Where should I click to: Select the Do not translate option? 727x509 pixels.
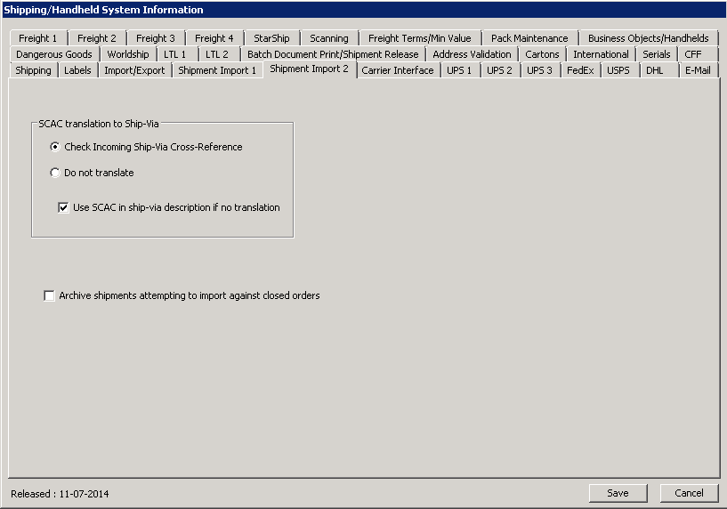pyautogui.click(x=56, y=173)
